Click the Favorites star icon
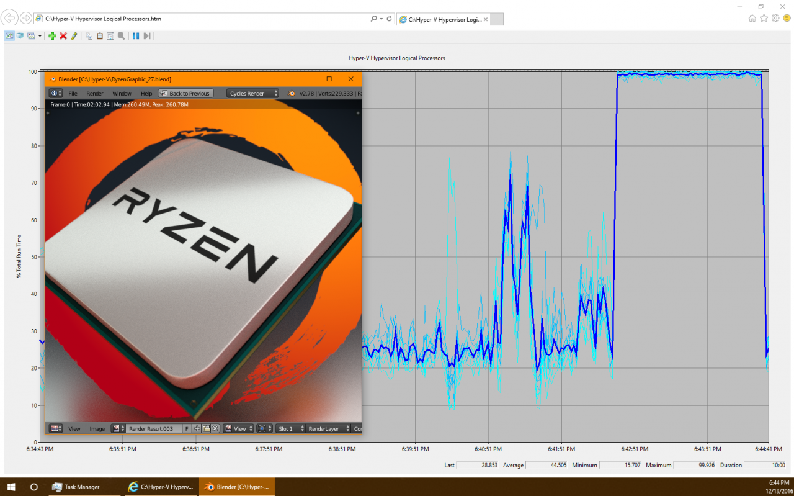The height and width of the screenshot is (496, 794). 764,19
